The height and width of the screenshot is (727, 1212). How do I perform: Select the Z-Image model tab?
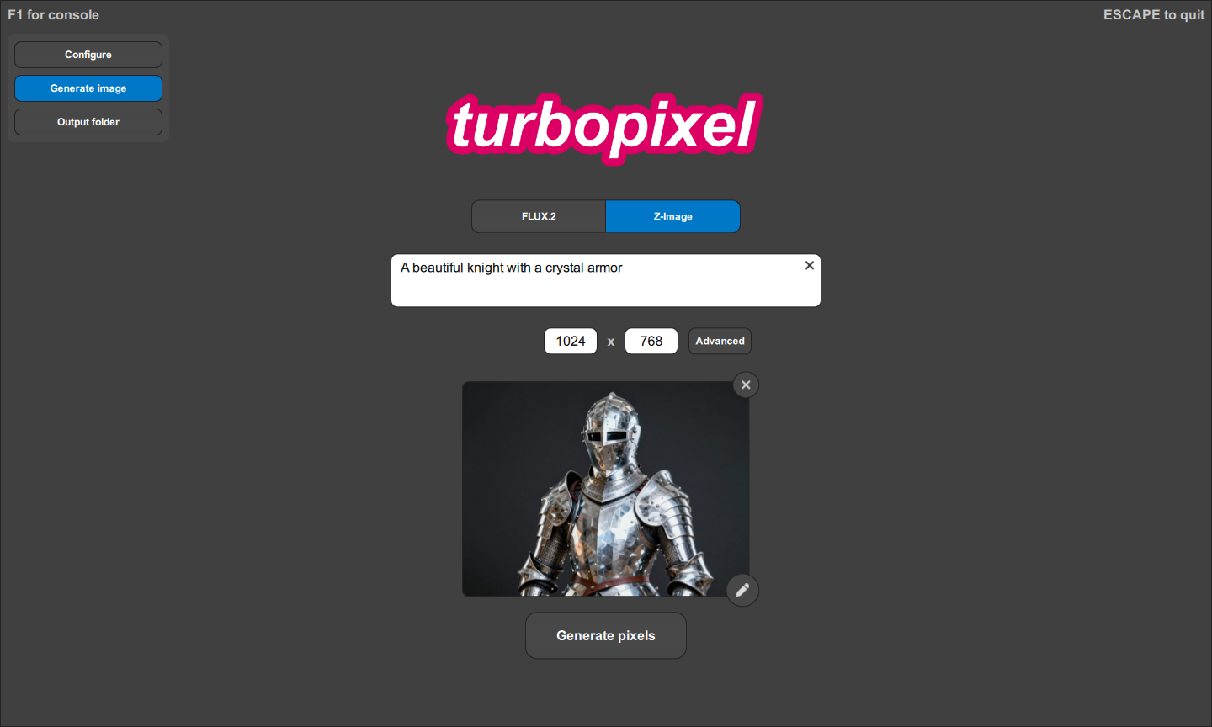tap(672, 216)
